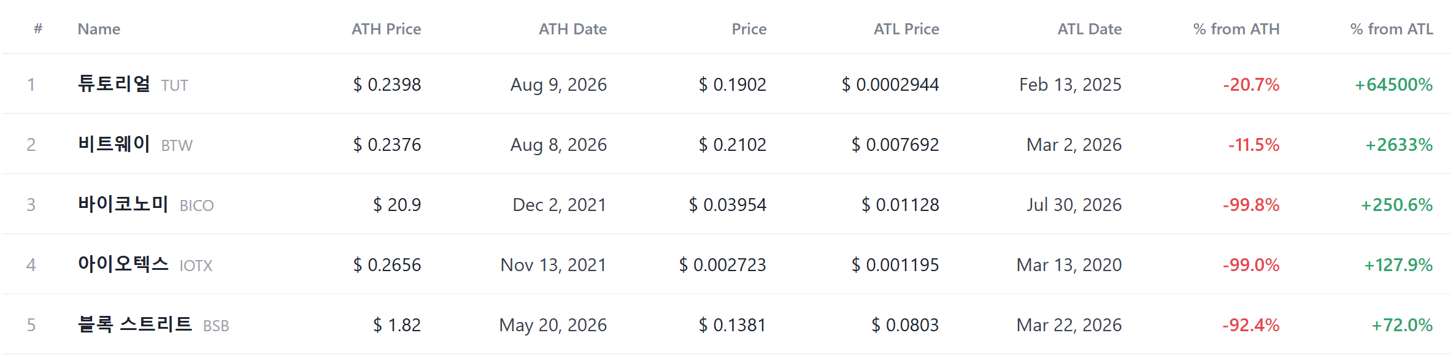Sort by % from ATL header
Image resolution: width=1453 pixels, height=357 pixels.
(x=1392, y=29)
